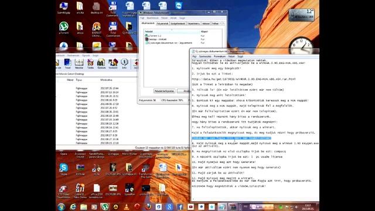The width and height of the screenshot is (375, 211).
Task: Switch to the Notepad taskbar button
Action: point(222,207)
